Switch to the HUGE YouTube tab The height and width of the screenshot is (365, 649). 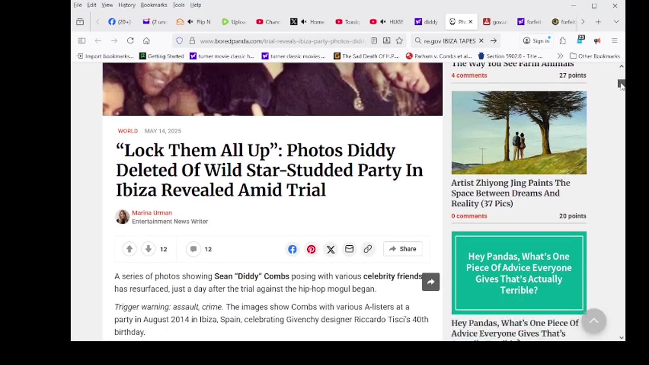(x=387, y=22)
